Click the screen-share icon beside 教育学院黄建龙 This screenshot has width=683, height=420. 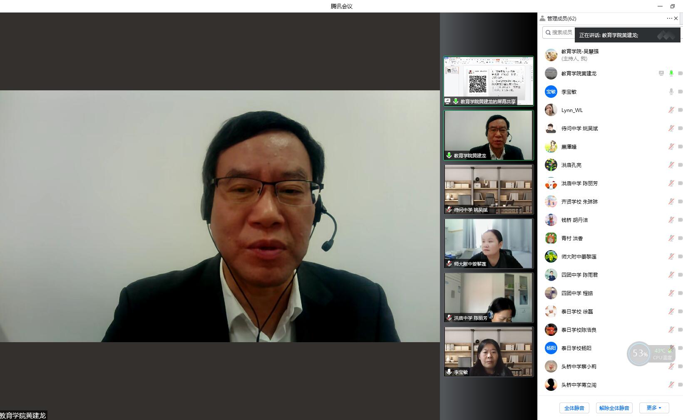pyautogui.click(x=661, y=73)
